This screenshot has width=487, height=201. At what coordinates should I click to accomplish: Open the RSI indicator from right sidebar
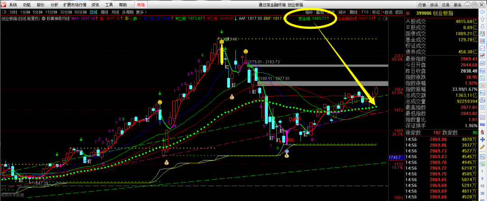coord(482,125)
